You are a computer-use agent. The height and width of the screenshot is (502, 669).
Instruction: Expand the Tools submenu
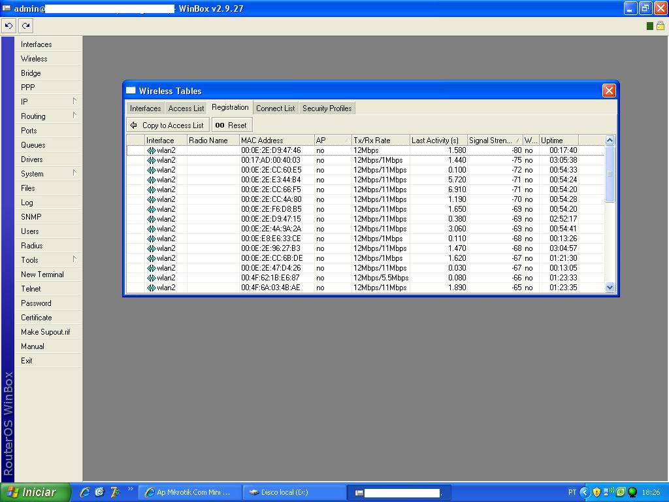point(74,259)
